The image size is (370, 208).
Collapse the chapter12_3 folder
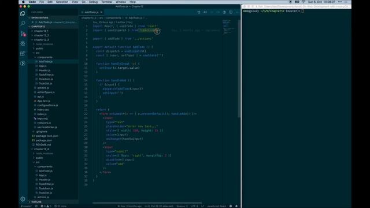(41, 40)
